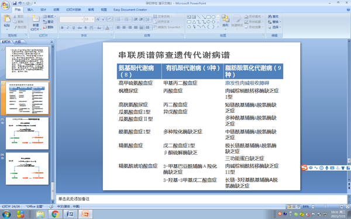The image size is (351, 219).
Task: Undo the last action
Action: pyautogui.click(x=20, y=3)
